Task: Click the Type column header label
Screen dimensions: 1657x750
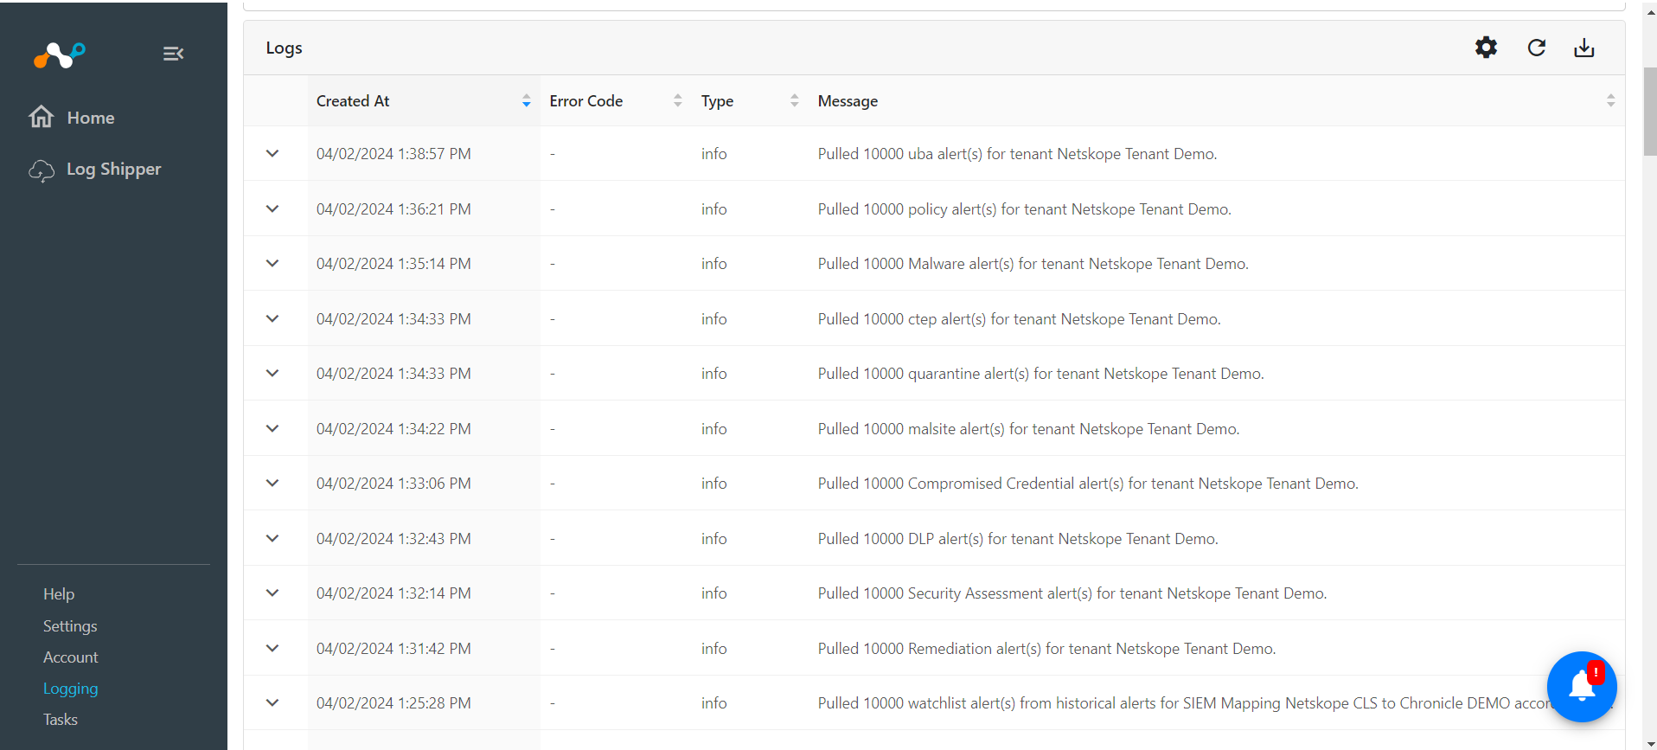Action: pyautogui.click(x=717, y=102)
